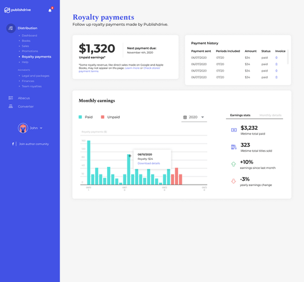This screenshot has height=282, width=304.
Task: Open Dashboard in the sidebar menu
Action: click(x=29, y=35)
